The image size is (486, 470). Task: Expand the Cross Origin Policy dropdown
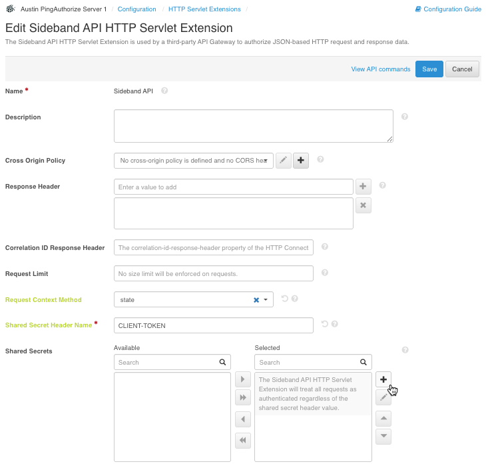tap(266, 161)
